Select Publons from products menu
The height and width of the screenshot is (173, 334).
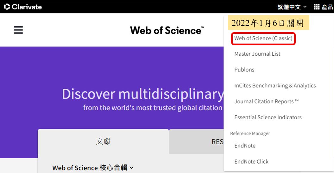tap(244, 70)
